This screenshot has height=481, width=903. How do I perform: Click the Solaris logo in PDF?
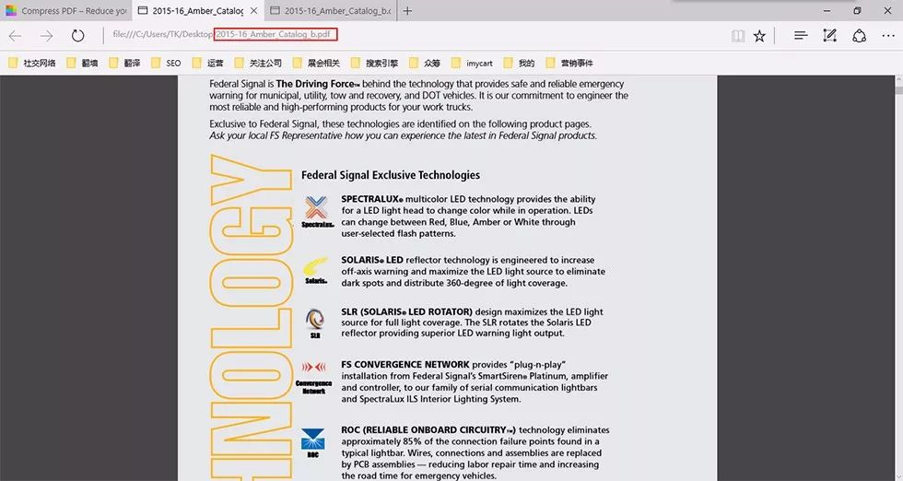[x=315, y=271]
